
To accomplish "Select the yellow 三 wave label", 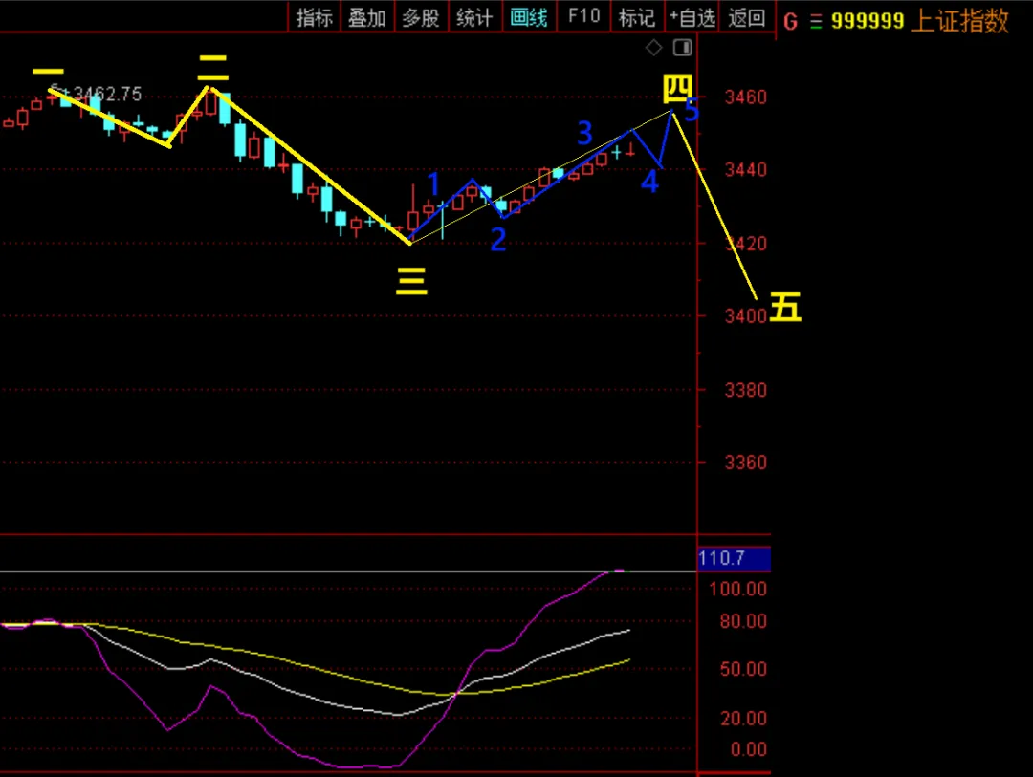I will (411, 281).
